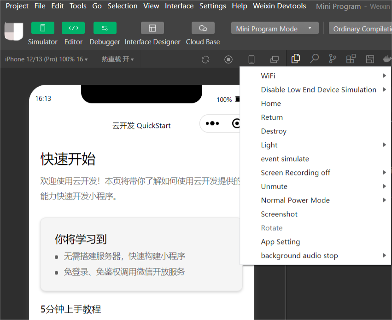392x320 pixels.
Task: Click the 云开发 QuickStart page title
Action: coord(141,125)
